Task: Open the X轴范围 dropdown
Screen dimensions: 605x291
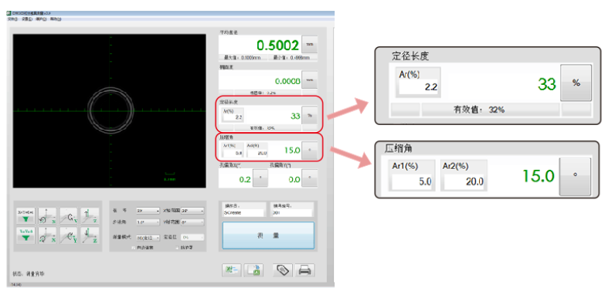Action: pyautogui.click(x=192, y=211)
